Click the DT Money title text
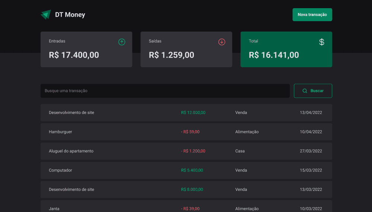 coord(70,15)
